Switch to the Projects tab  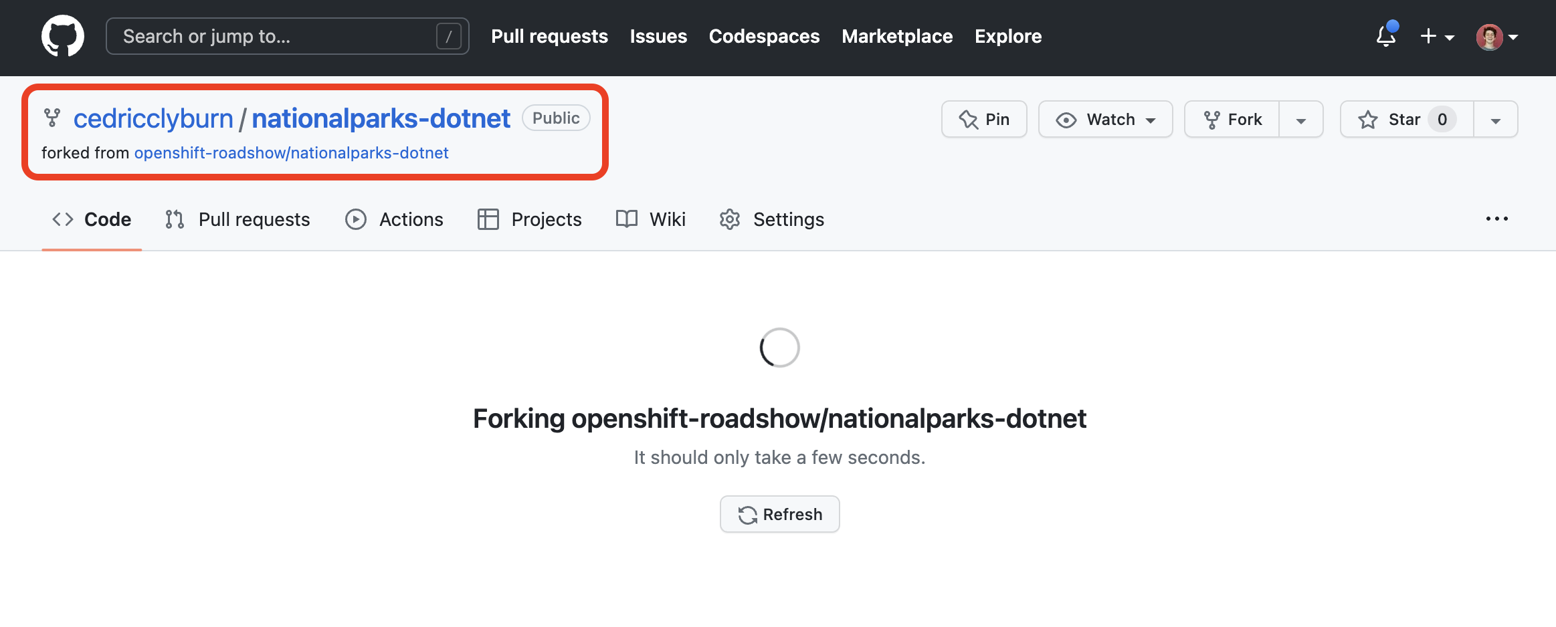tap(529, 219)
